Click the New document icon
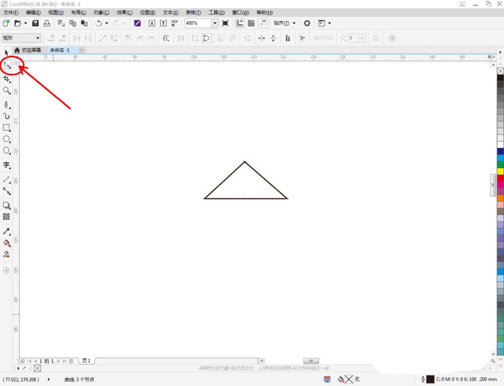This screenshot has width=504, height=386. [6, 23]
